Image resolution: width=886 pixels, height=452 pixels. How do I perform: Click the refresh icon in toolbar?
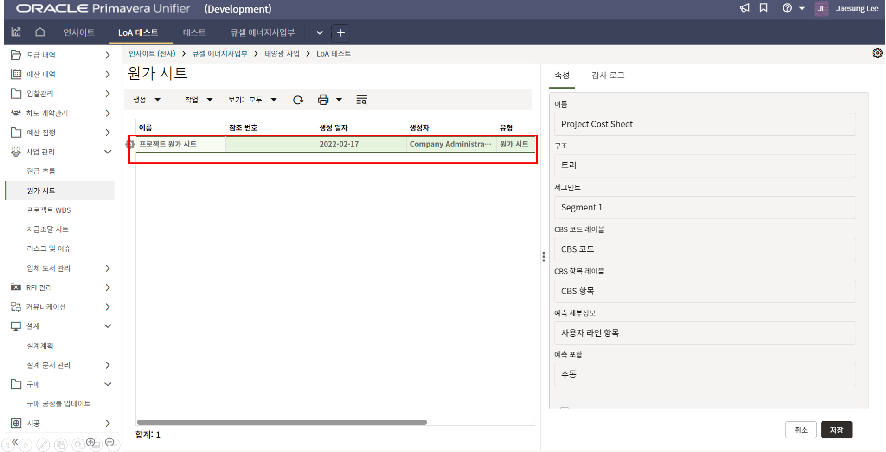click(298, 100)
